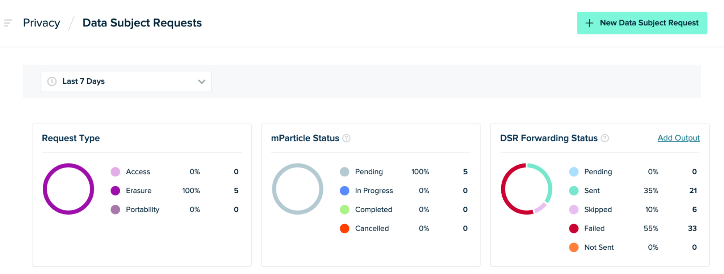Click the Add Output link
This screenshot has height=274, width=724.
tap(679, 138)
